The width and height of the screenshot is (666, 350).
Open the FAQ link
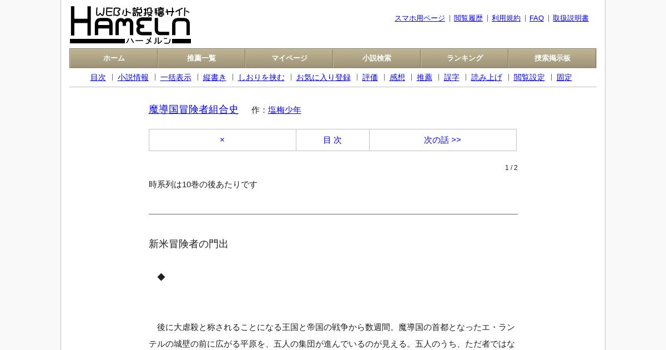pyautogui.click(x=537, y=18)
